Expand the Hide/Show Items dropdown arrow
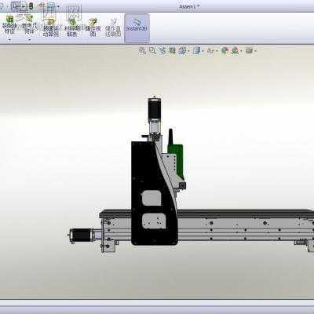 point(217,51)
